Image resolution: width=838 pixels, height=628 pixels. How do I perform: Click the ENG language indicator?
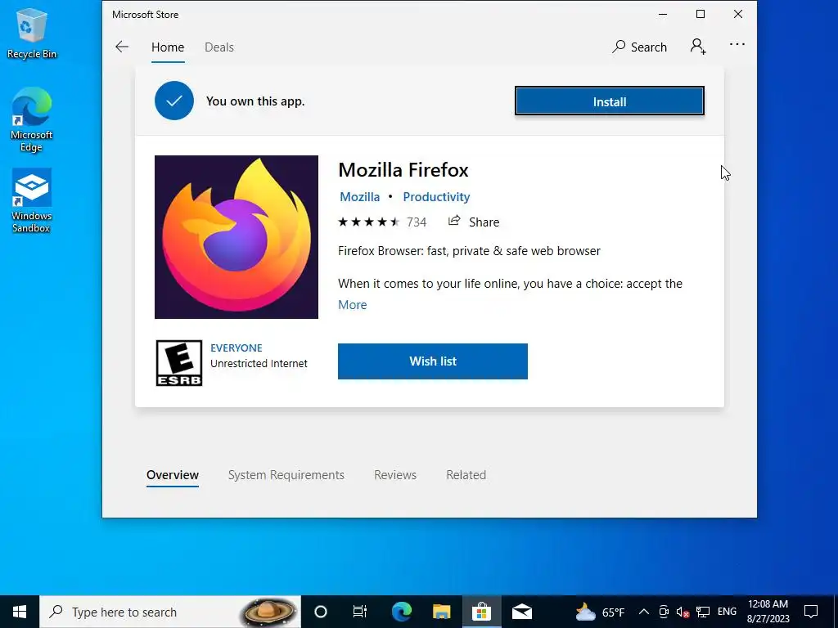727,612
